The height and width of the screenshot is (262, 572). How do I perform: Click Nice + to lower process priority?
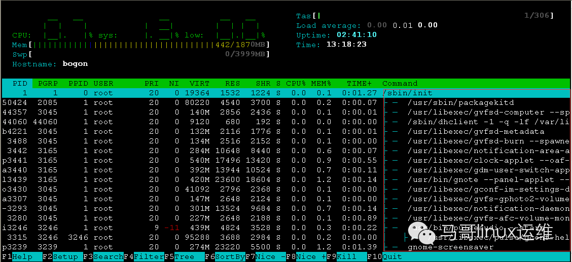[311, 256]
